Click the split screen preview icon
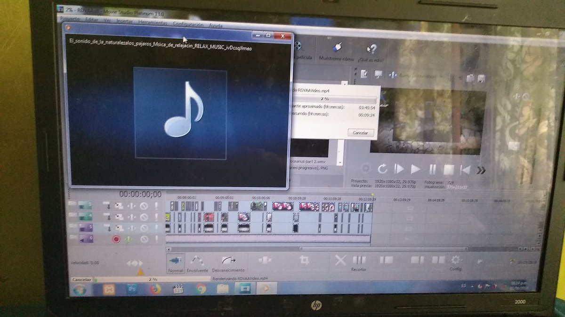The image size is (565, 317). [393, 75]
